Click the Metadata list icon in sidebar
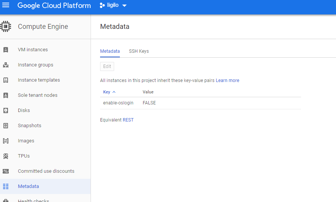The height and width of the screenshot is (202, 336). click(6, 186)
